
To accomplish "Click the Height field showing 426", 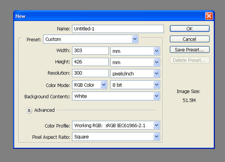I will click(90, 62).
